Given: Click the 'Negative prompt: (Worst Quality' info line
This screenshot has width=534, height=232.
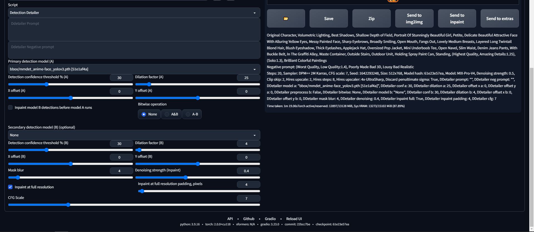Looking at the screenshot, I should click(340, 67).
